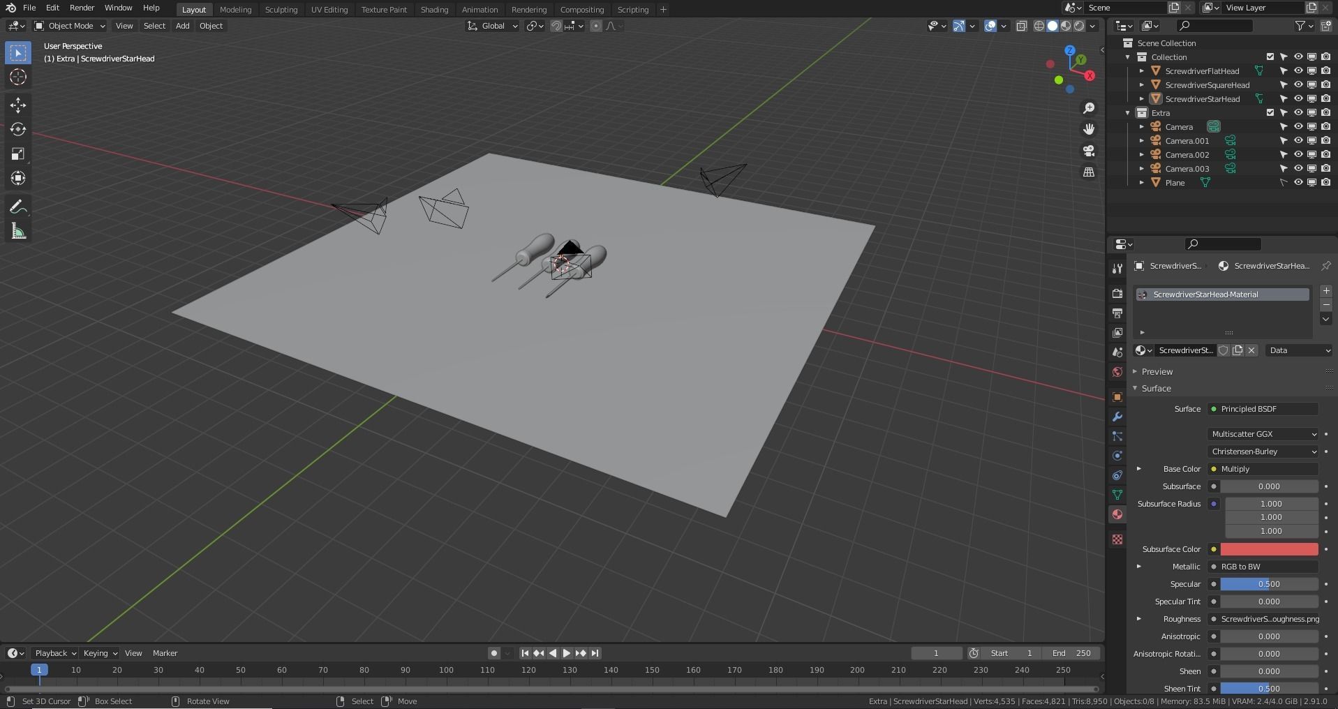Click the pan hand viewport icon
The height and width of the screenshot is (709, 1338).
(x=1089, y=129)
